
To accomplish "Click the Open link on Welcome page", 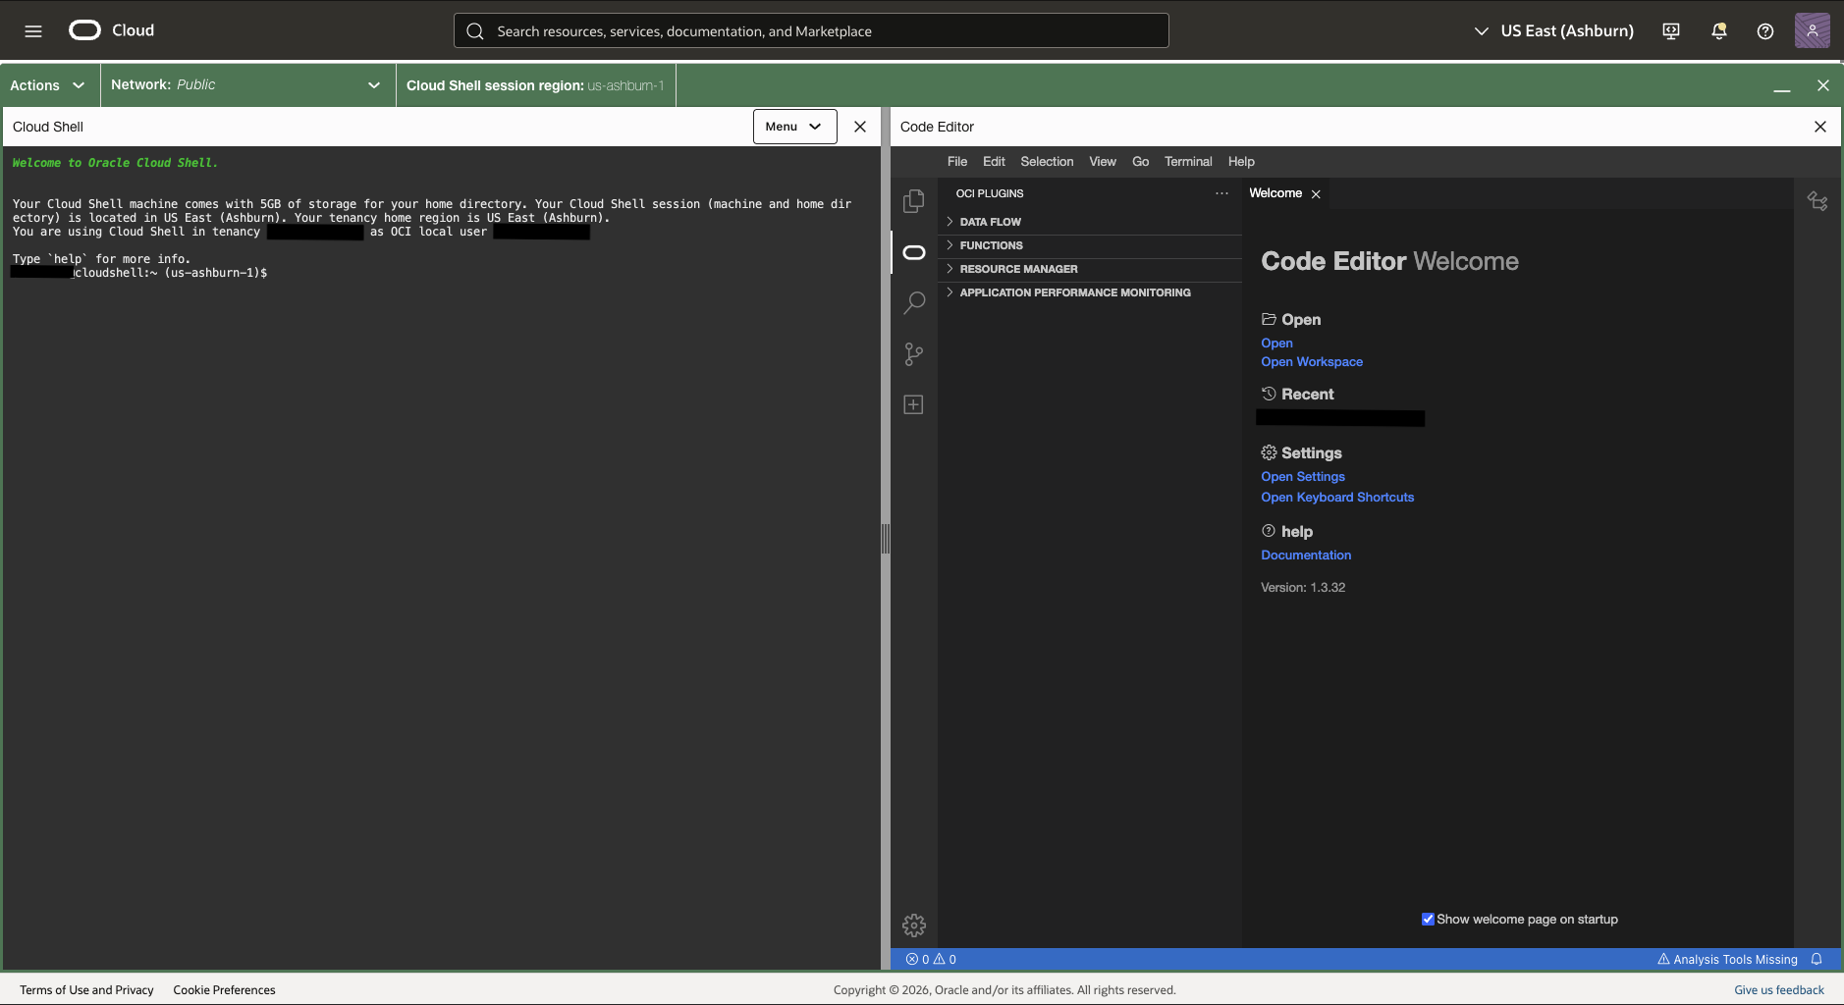I will (x=1276, y=344).
